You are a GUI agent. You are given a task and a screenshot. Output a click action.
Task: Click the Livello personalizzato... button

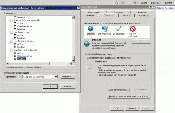pos(118,90)
